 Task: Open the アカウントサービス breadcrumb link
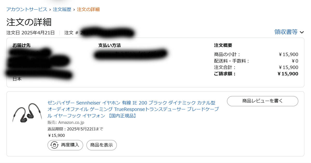[x=27, y=10]
